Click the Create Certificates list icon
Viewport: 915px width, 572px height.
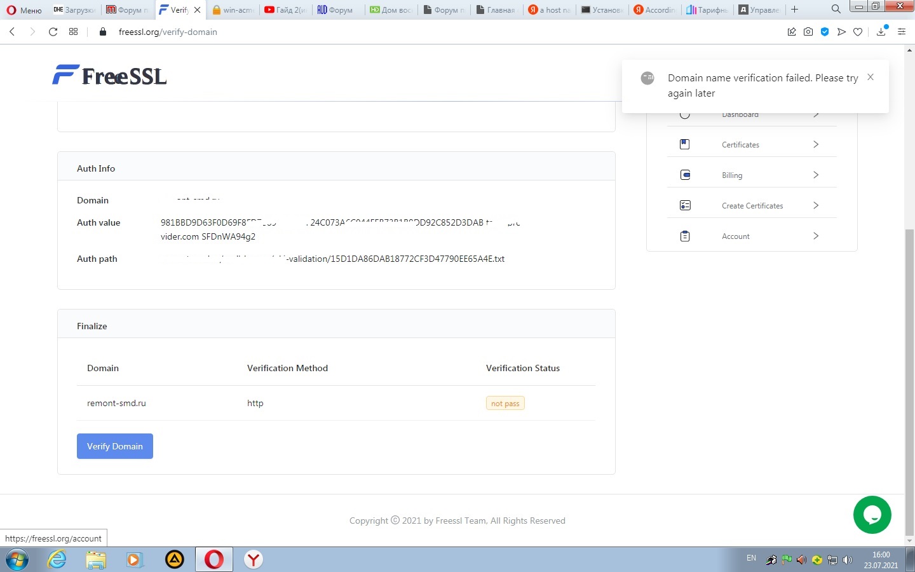pyautogui.click(x=685, y=205)
